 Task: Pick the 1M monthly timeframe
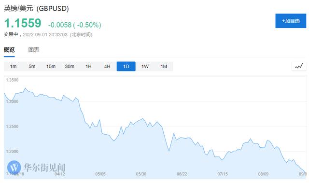point(164,66)
